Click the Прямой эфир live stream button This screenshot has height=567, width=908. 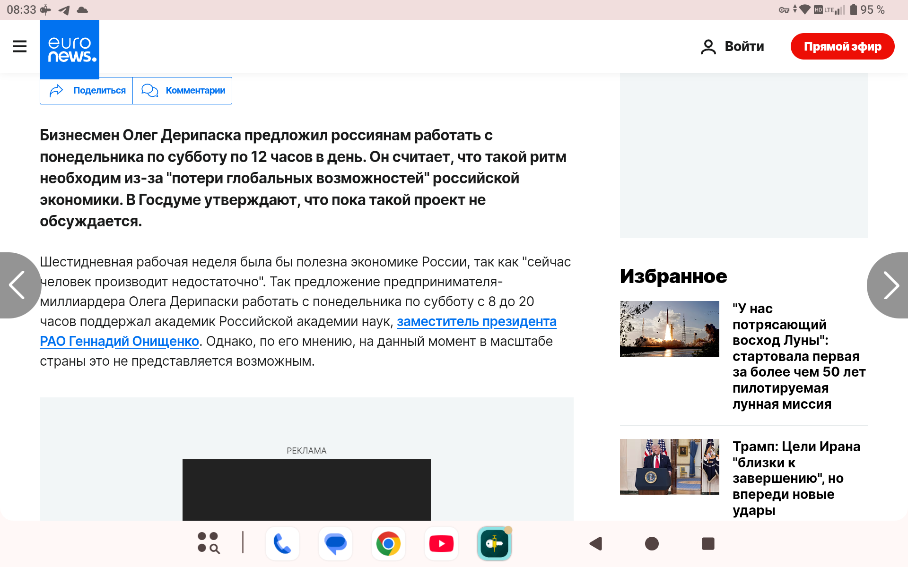(842, 46)
